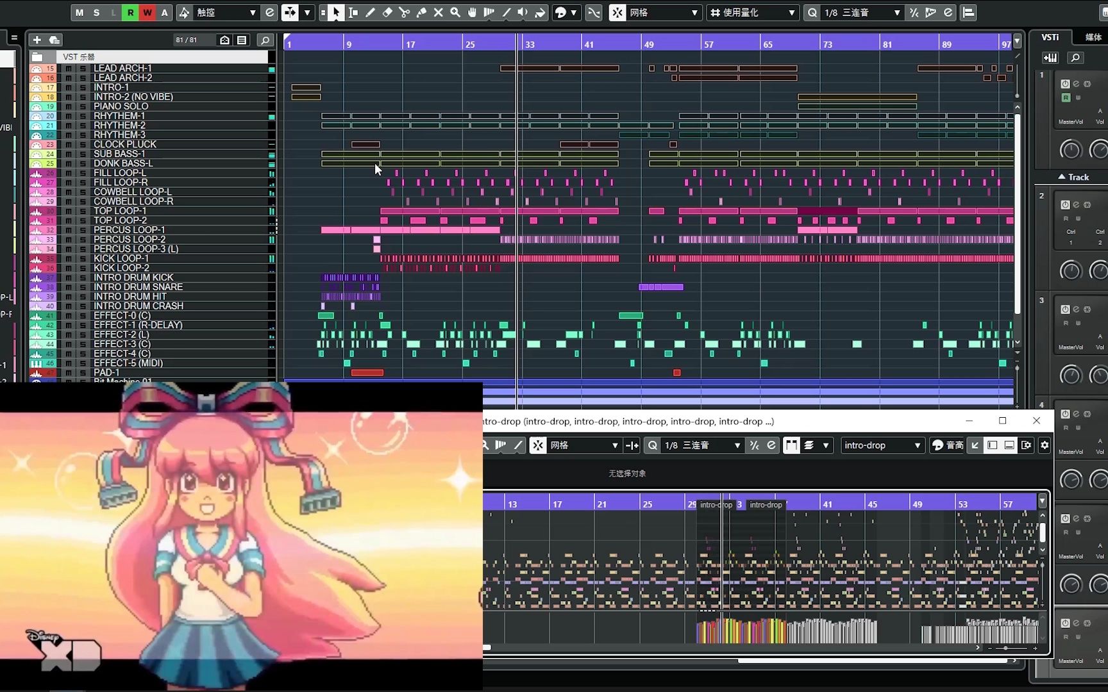Select the Color paint tool

(x=540, y=12)
